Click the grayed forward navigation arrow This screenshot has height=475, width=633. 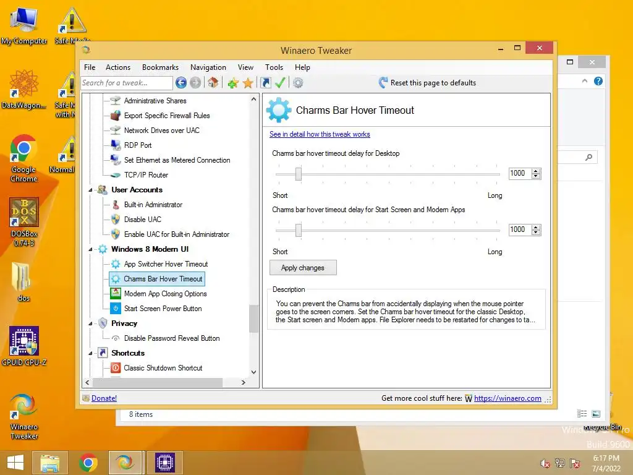(195, 83)
